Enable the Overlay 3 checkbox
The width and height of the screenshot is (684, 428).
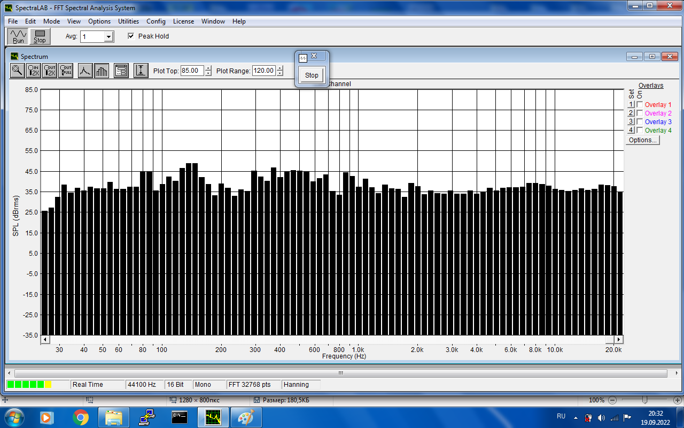[640, 122]
